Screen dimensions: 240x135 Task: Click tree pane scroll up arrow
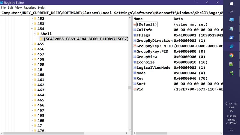[x=130, y=18]
